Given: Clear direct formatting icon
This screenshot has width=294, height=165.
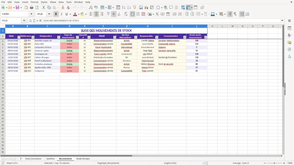Looking at the screenshot, I should (x=68, y=7).
